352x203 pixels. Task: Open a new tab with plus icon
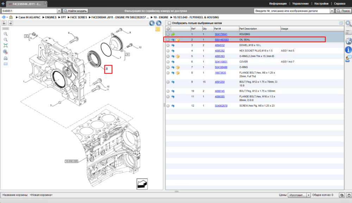coord(3,4)
